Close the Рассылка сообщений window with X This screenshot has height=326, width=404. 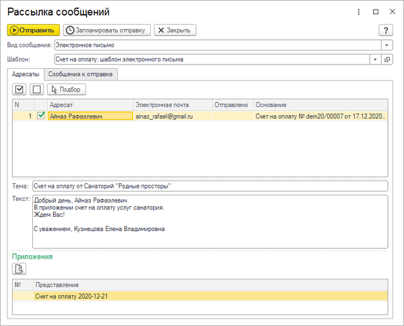pos(392,11)
